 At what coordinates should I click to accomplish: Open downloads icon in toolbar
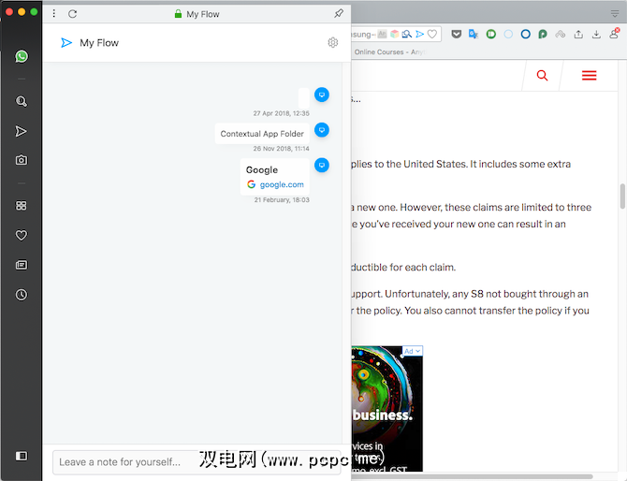(x=596, y=35)
